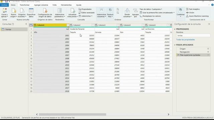Sort descending with the lower Ordenar icon
This screenshot has width=214, height=120.
[118, 13]
